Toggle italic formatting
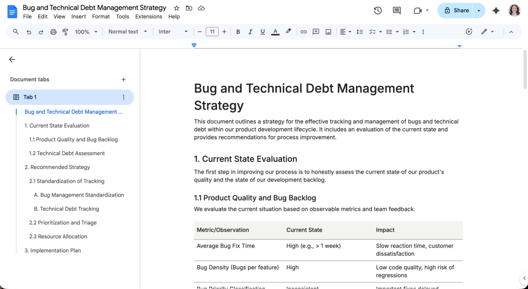This screenshot has width=528, height=289. [x=251, y=32]
